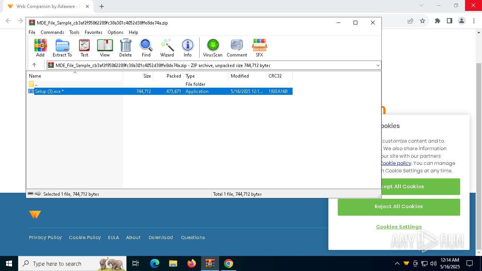Click the Chrome back arrow
This screenshot has height=271, width=482.
coord(8,21)
